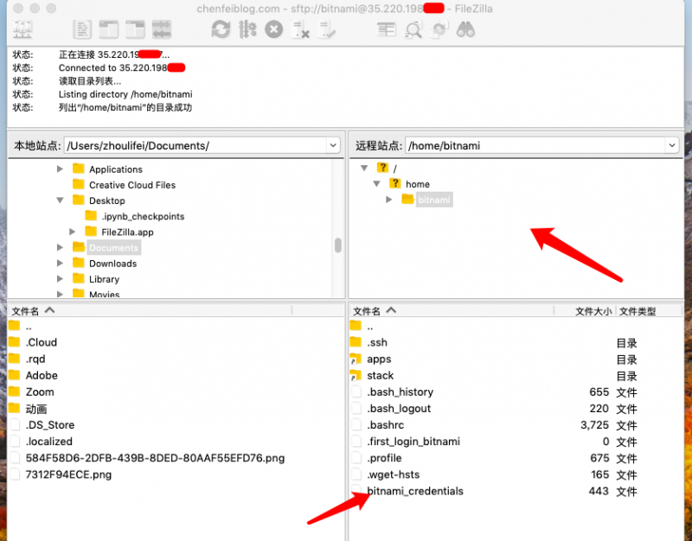
Task: Open the local site path dropdown
Action: (333, 145)
